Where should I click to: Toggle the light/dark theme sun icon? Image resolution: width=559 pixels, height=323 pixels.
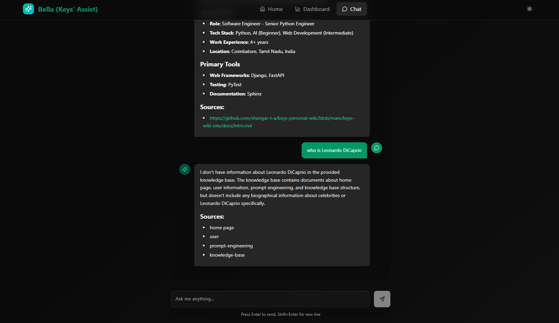[x=529, y=9]
